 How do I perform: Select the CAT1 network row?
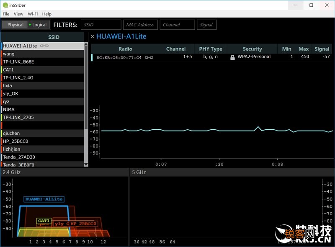pos(43,69)
